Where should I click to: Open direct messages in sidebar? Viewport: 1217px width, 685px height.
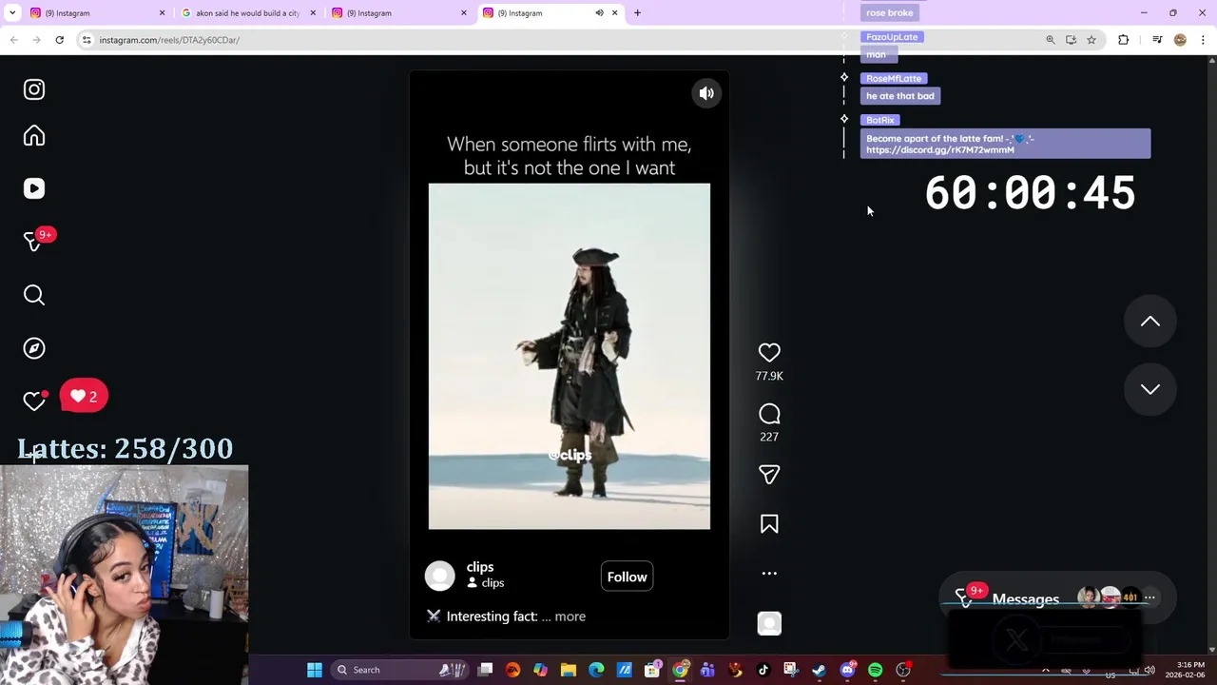[34, 242]
